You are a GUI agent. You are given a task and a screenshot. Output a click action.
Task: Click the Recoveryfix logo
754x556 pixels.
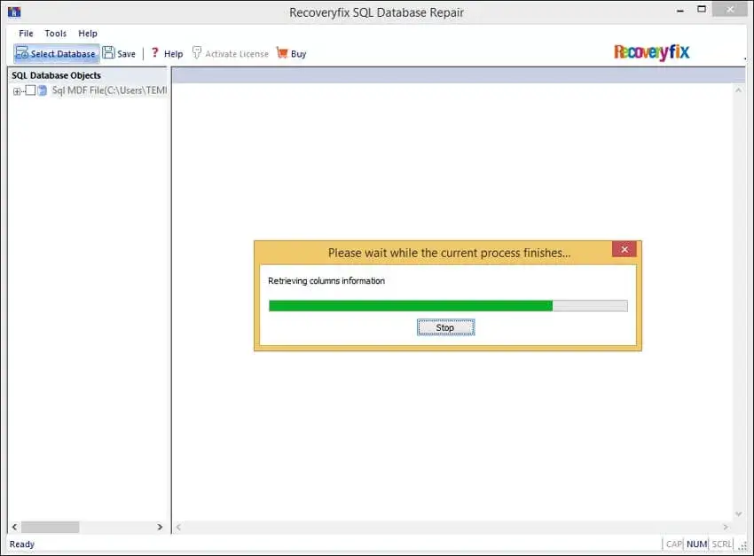(x=651, y=52)
